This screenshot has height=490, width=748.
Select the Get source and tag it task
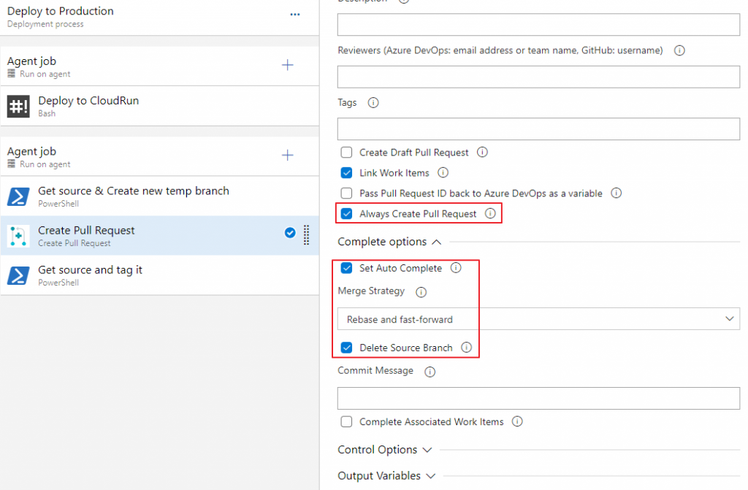click(x=160, y=275)
